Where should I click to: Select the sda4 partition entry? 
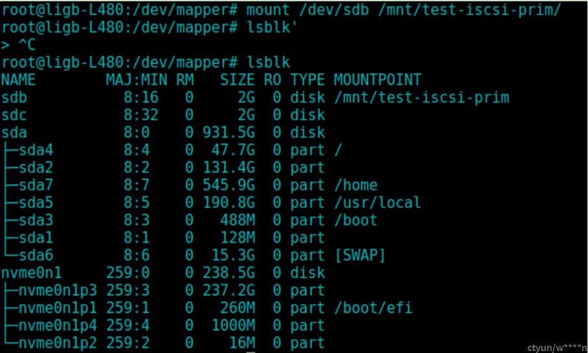(36, 150)
